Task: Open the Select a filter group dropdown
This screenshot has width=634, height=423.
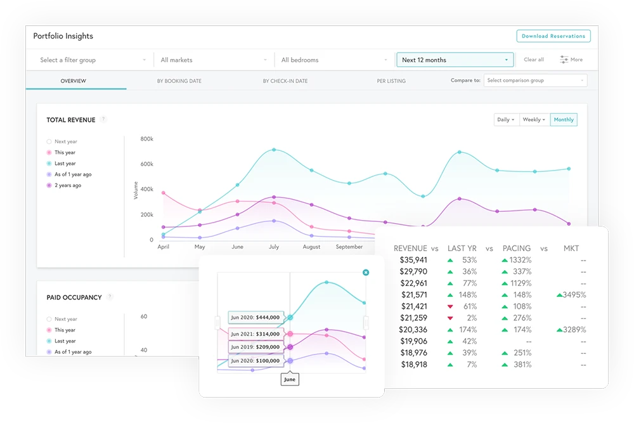Action: (92, 60)
